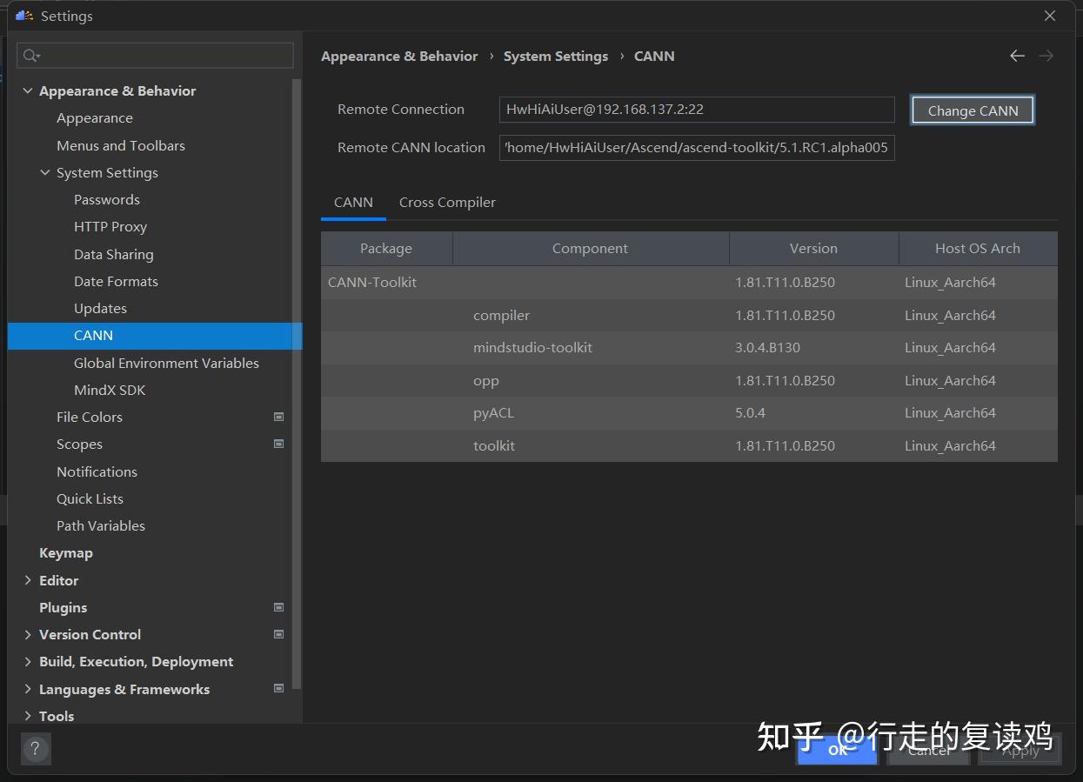Click project-level icon beside Scopes
The height and width of the screenshot is (782, 1083).
pos(278,444)
